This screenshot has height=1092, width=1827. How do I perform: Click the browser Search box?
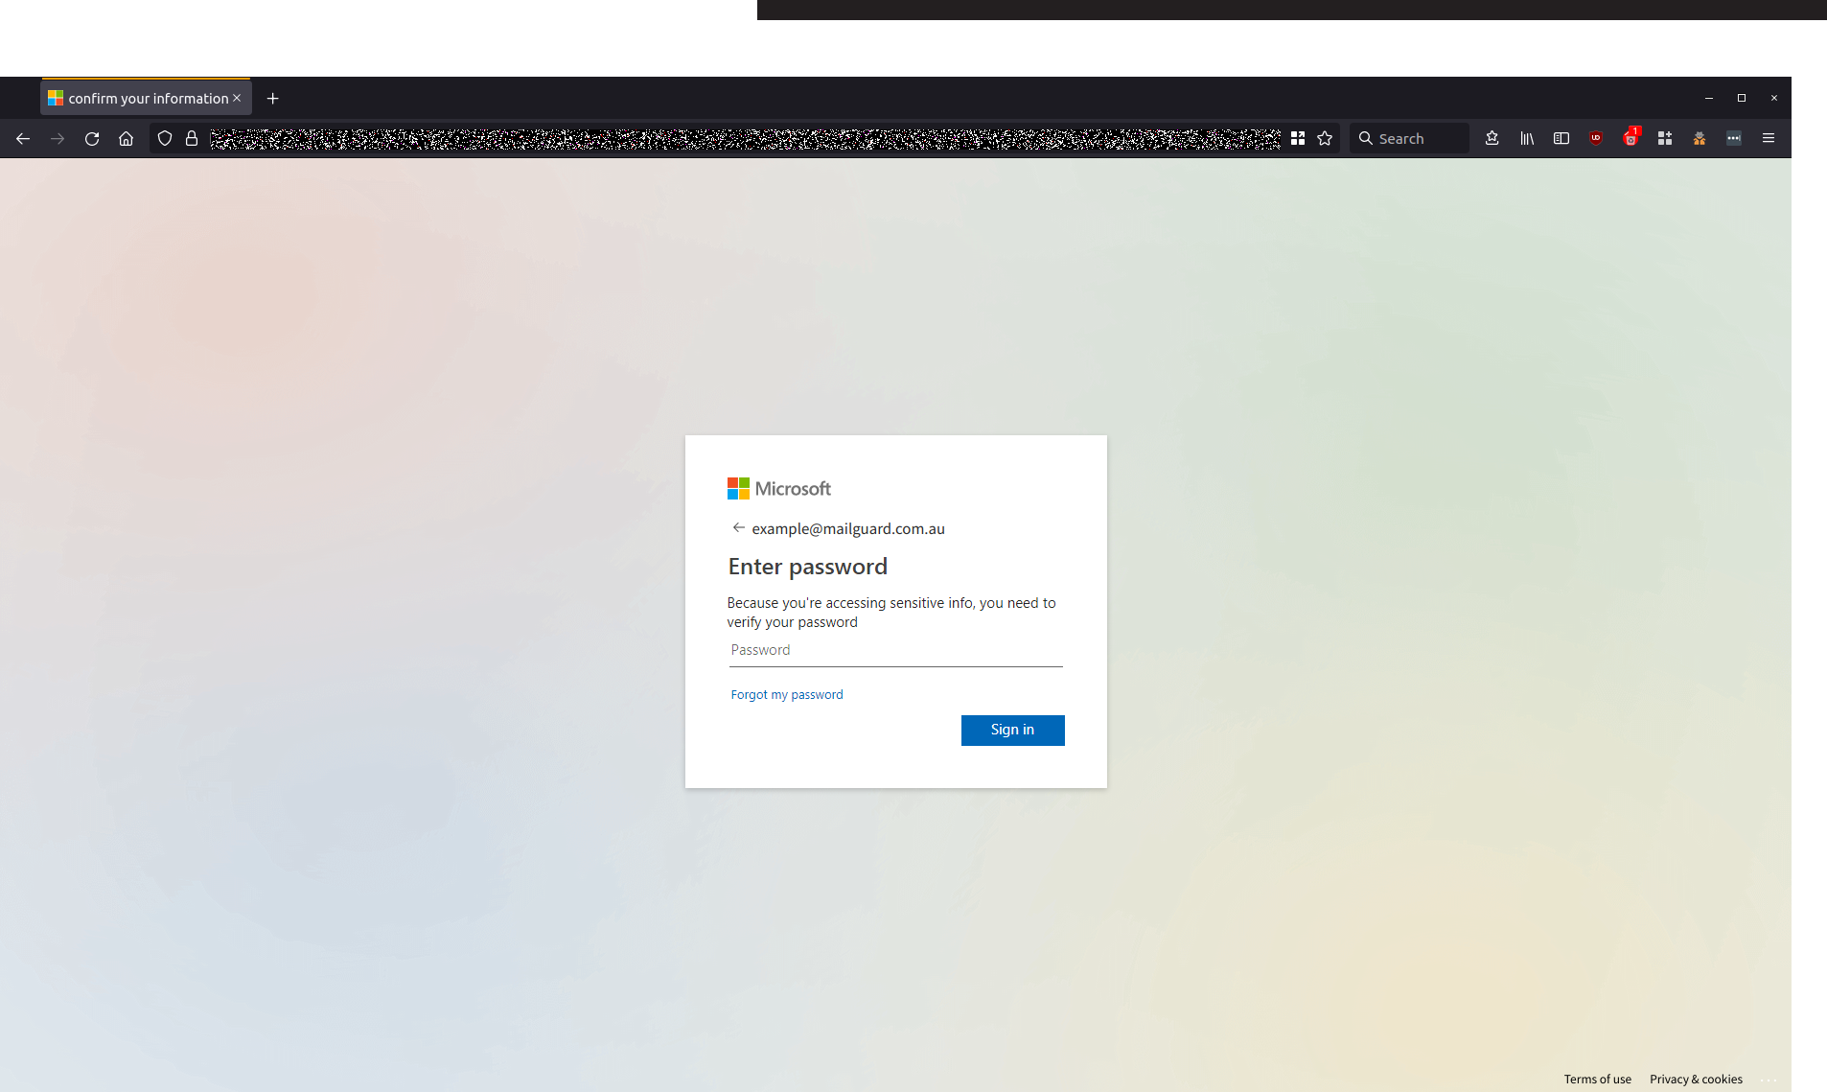click(x=1409, y=139)
